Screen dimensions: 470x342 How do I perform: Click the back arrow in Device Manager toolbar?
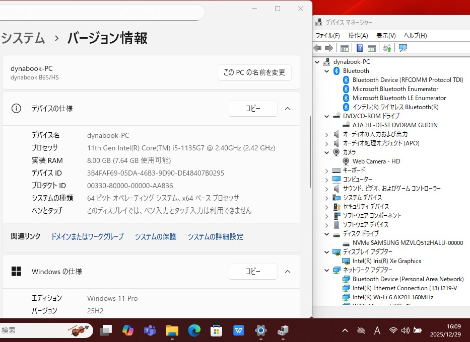coord(317,48)
